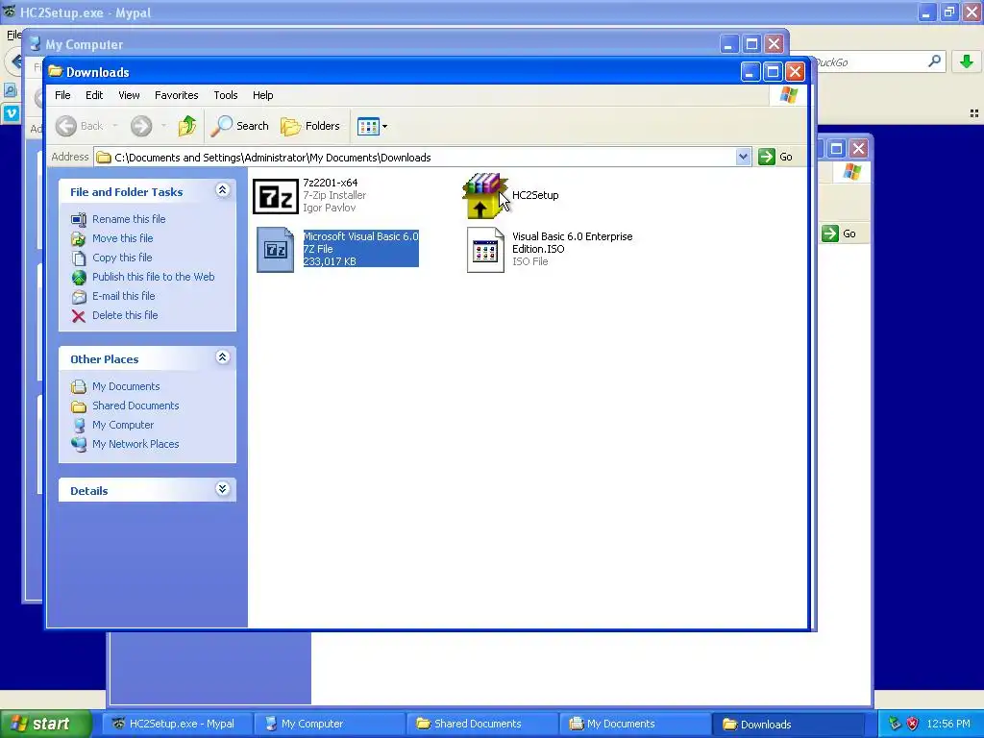Click Rename this file

pos(129,219)
